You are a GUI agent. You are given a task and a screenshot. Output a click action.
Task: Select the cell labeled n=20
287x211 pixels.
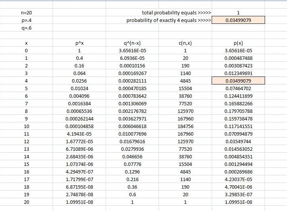(x=27, y=13)
